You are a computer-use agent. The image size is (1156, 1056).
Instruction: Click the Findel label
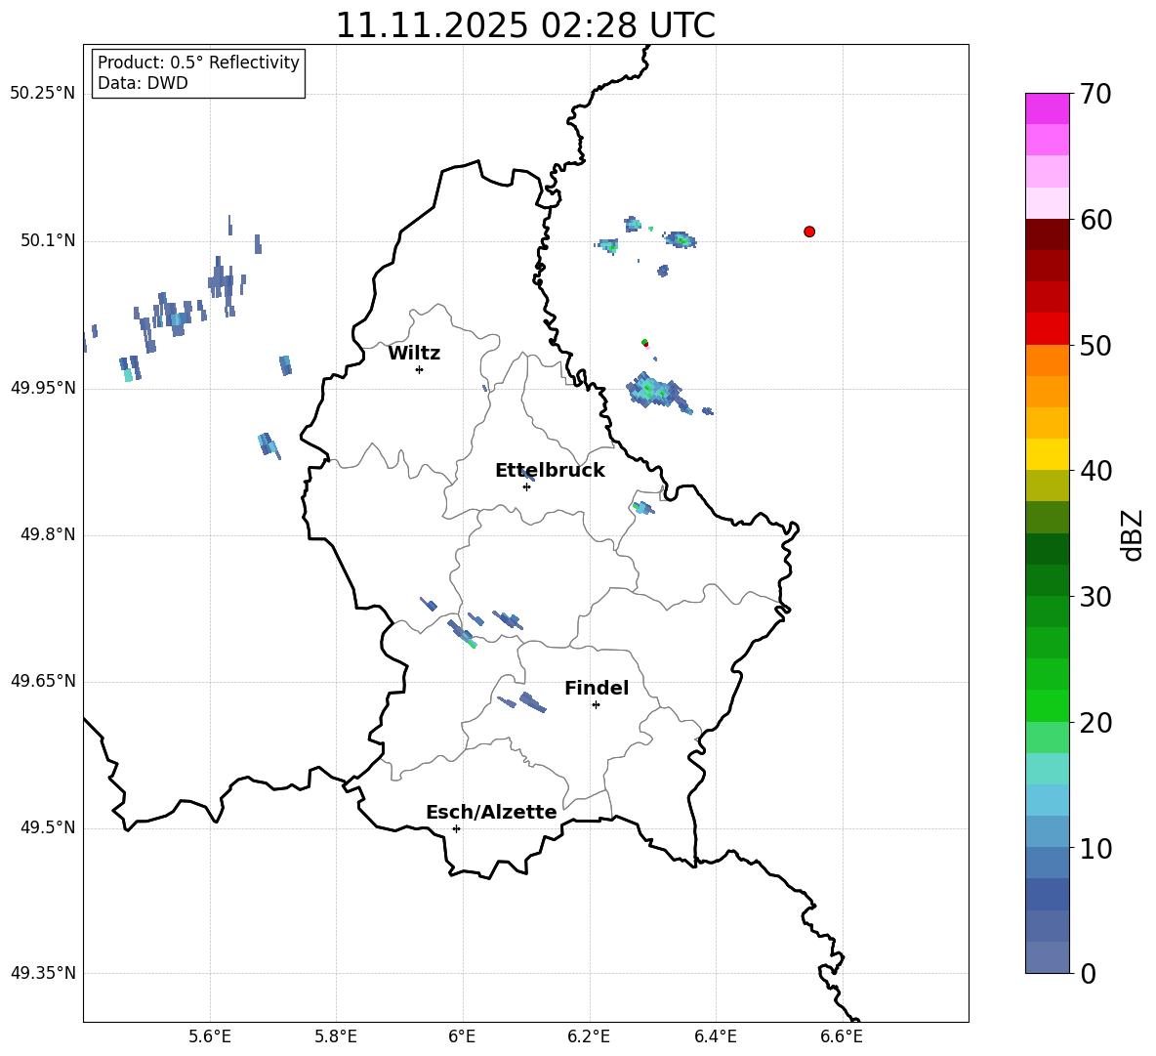[x=597, y=688]
